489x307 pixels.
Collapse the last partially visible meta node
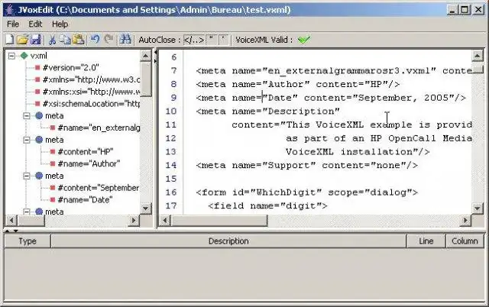(x=27, y=212)
